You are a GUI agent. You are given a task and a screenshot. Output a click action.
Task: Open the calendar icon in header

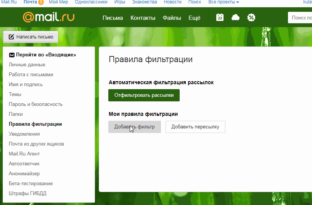coord(220,18)
